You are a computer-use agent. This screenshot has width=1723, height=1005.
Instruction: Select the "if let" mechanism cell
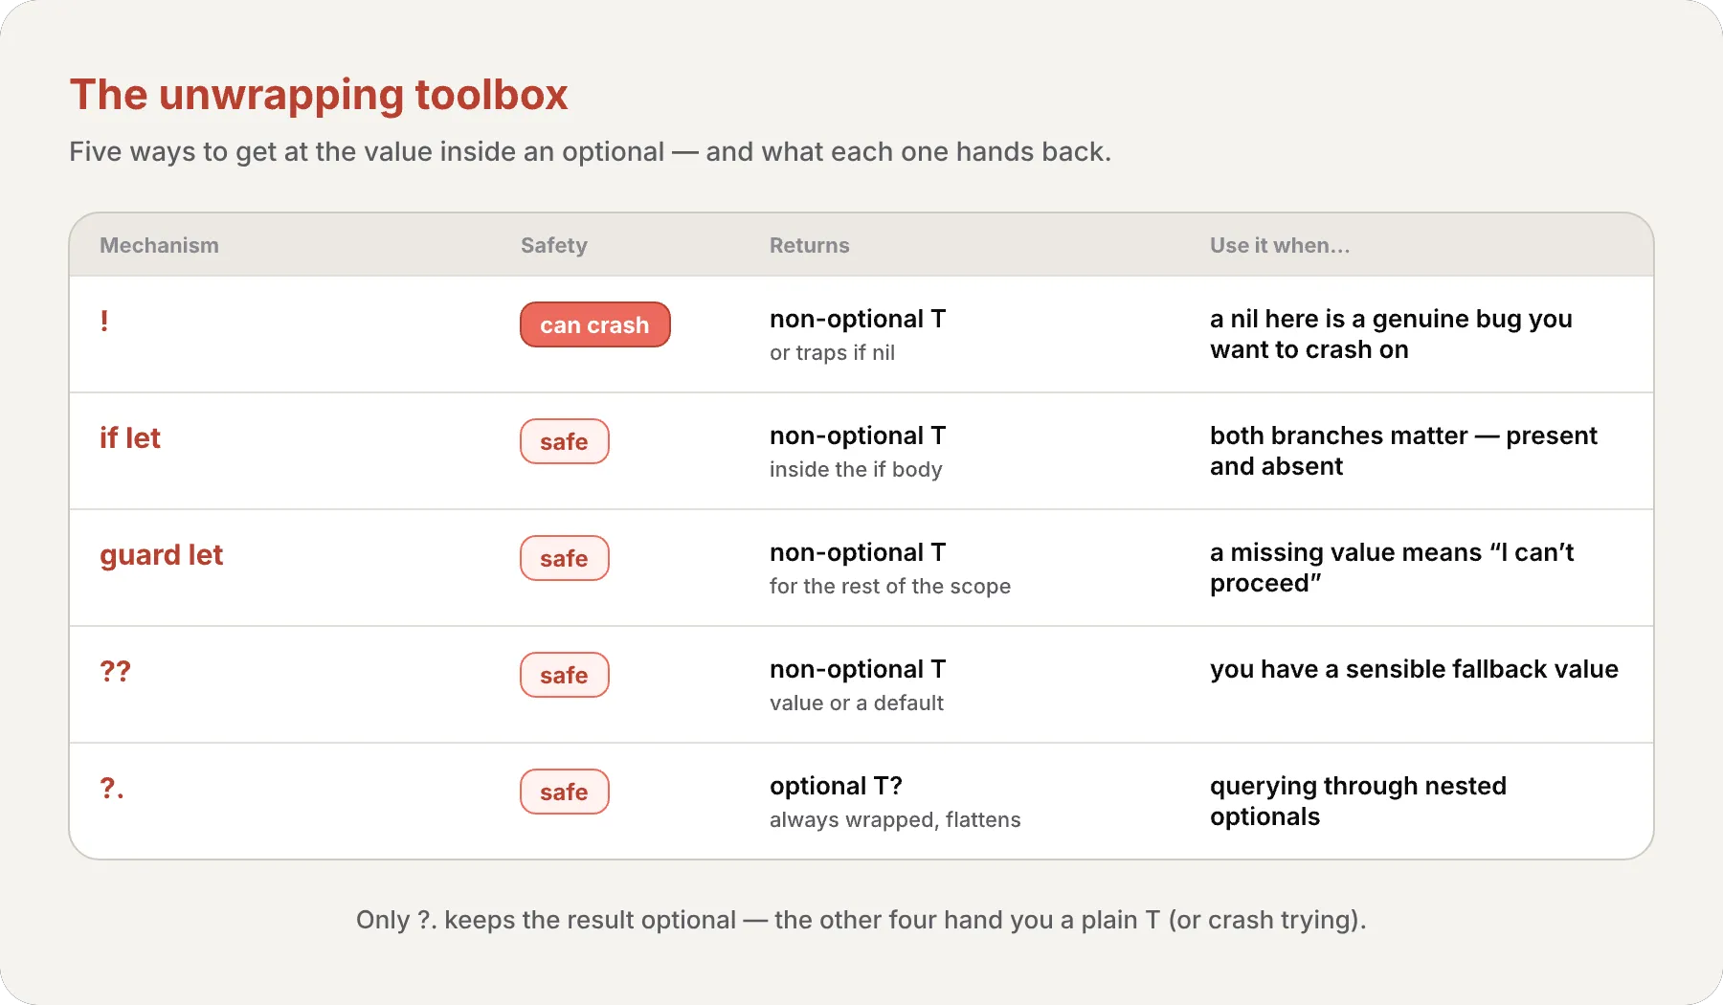pyautogui.click(x=130, y=437)
